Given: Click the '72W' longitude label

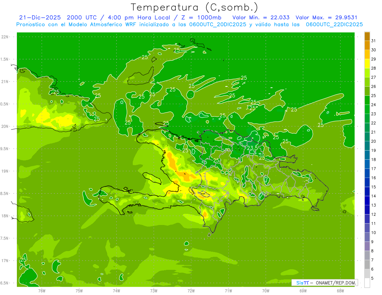Looking at the screenshot, I should [191, 291].
